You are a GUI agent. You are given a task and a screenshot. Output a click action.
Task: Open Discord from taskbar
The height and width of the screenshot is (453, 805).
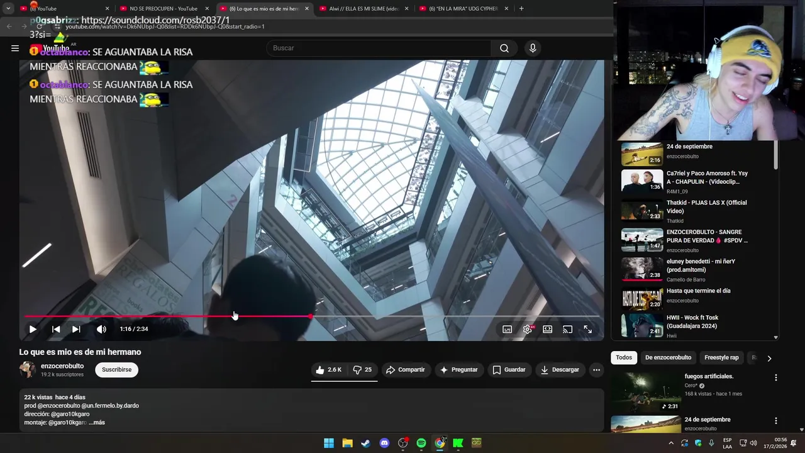[384, 443]
